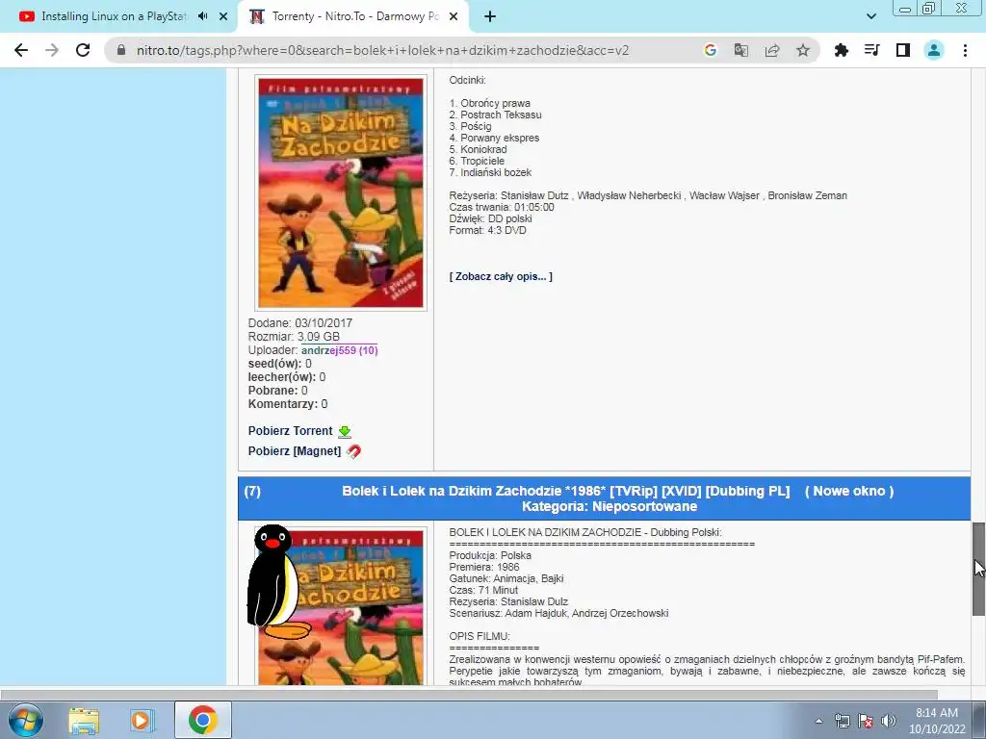The width and height of the screenshot is (986, 739).
Task: Share this page via share icon
Action: (771, 50)
